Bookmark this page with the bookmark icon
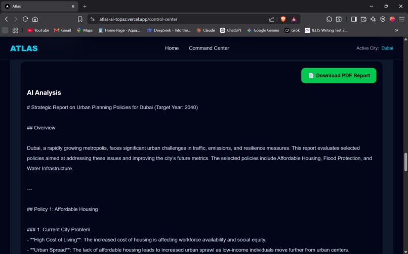Screen dimensions: 408x254 (x=80, y=19)
